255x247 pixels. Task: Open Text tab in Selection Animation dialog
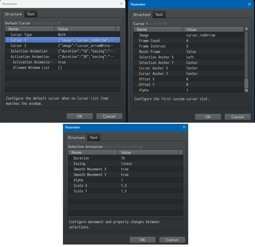[x=94, y=137]
